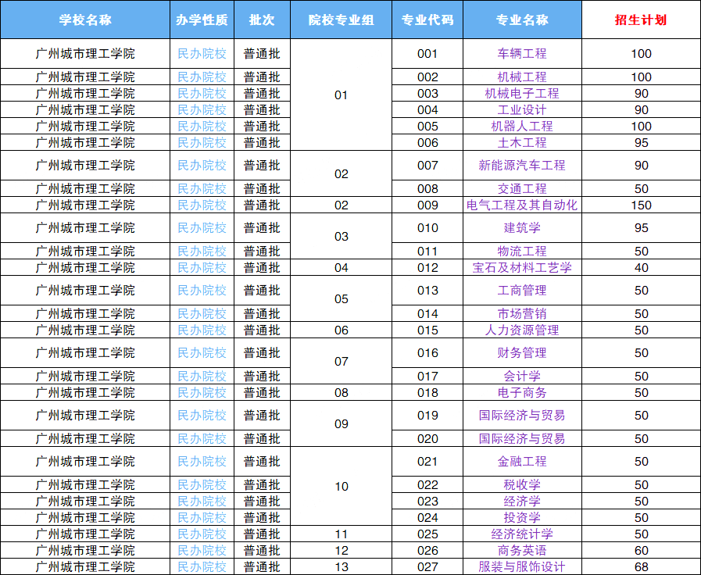Select 国际经济与贸易 in row 019
701x575 pixels.
click(522, 416)
